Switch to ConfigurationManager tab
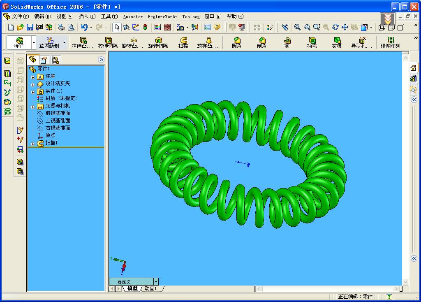The height and width of the screenshot is (302, 421). (x=56, y=60)
